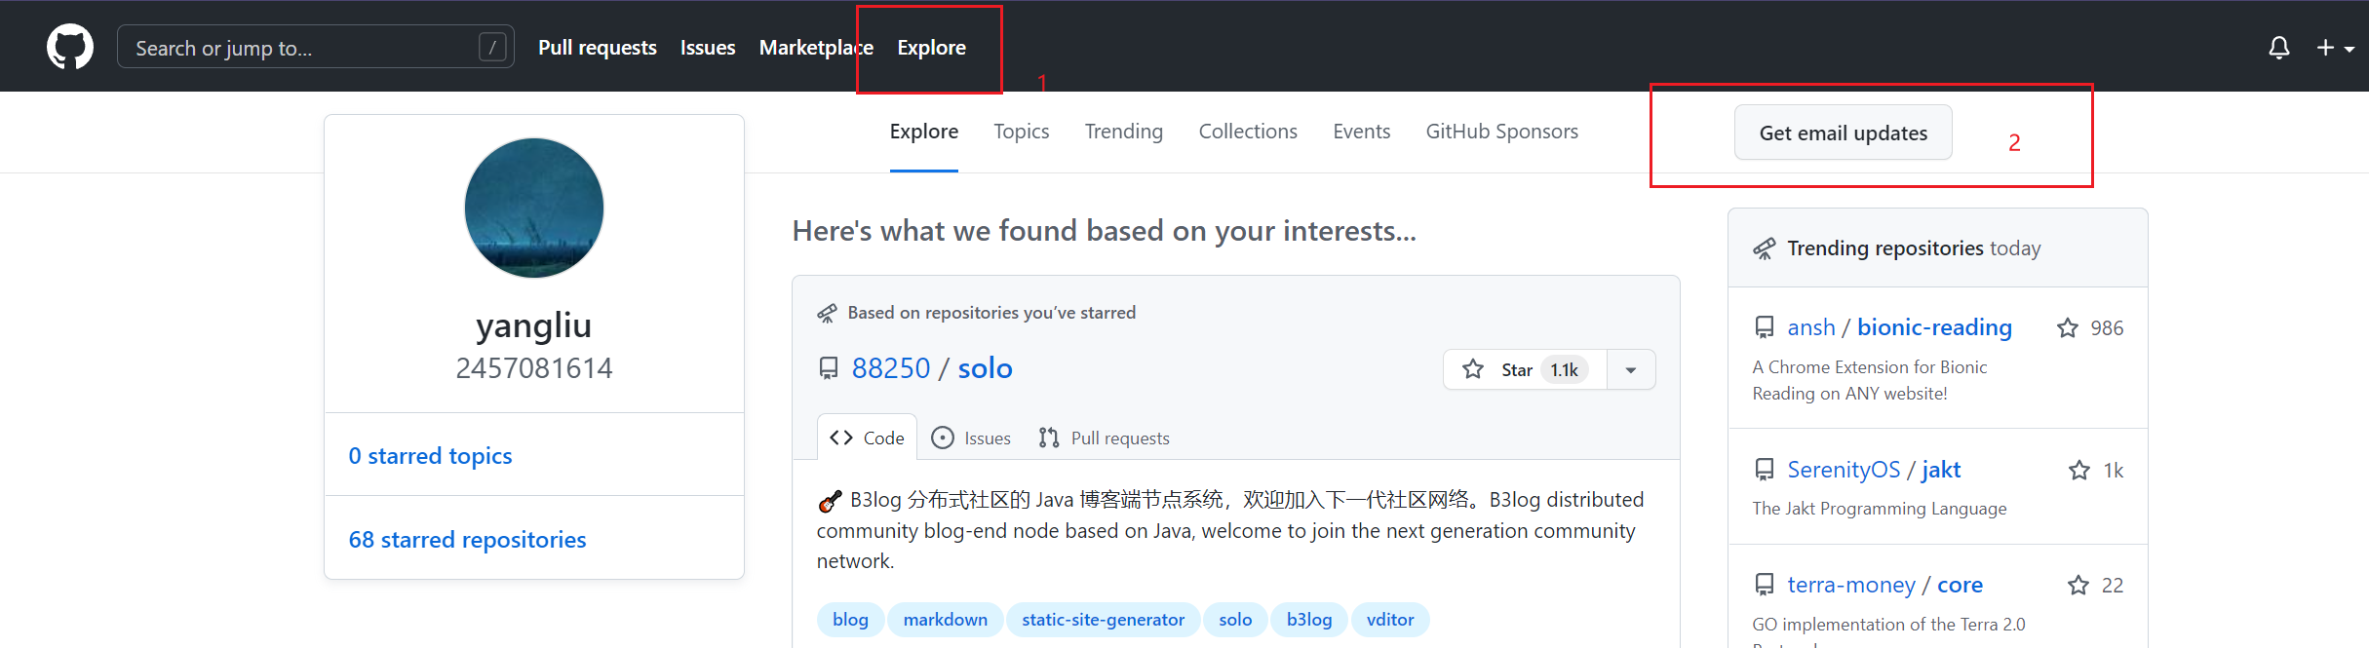Open the solo repository link
The height and width of the screenshot is (648, 2369).
[985, 368]
